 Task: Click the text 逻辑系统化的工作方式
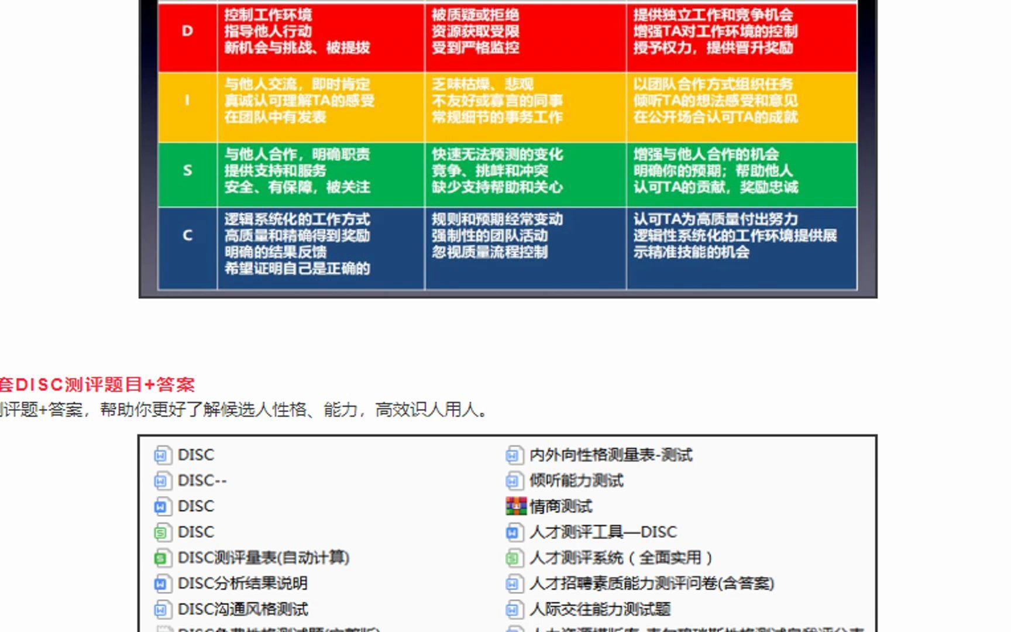[297, 219]
